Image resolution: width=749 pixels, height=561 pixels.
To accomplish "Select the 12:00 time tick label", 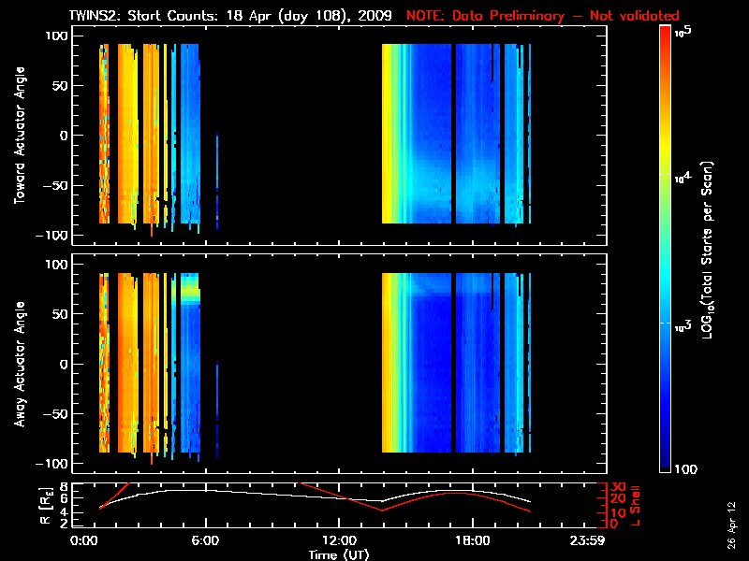I will (x=338, y=542).
